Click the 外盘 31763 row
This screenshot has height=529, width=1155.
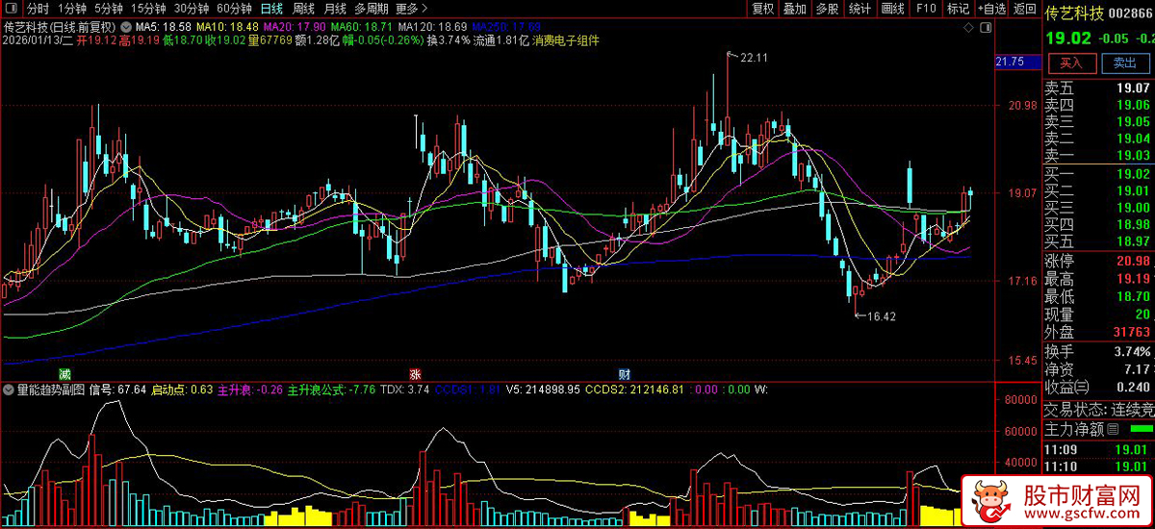[x=1099, y=332]
